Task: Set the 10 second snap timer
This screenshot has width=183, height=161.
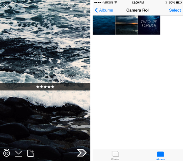Action: pyautogui.click(x=7, y=153)
